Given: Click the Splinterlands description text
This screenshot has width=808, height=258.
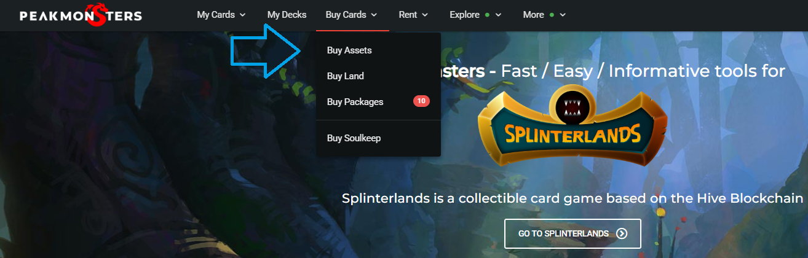Looking at the screenshot, I should click(572, 198).
